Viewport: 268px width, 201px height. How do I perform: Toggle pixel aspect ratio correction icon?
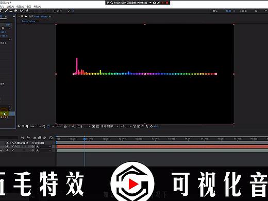[135, 126]
